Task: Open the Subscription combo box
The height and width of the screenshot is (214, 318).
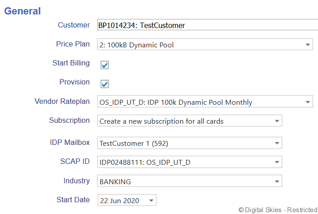Action: click(190, 121)
